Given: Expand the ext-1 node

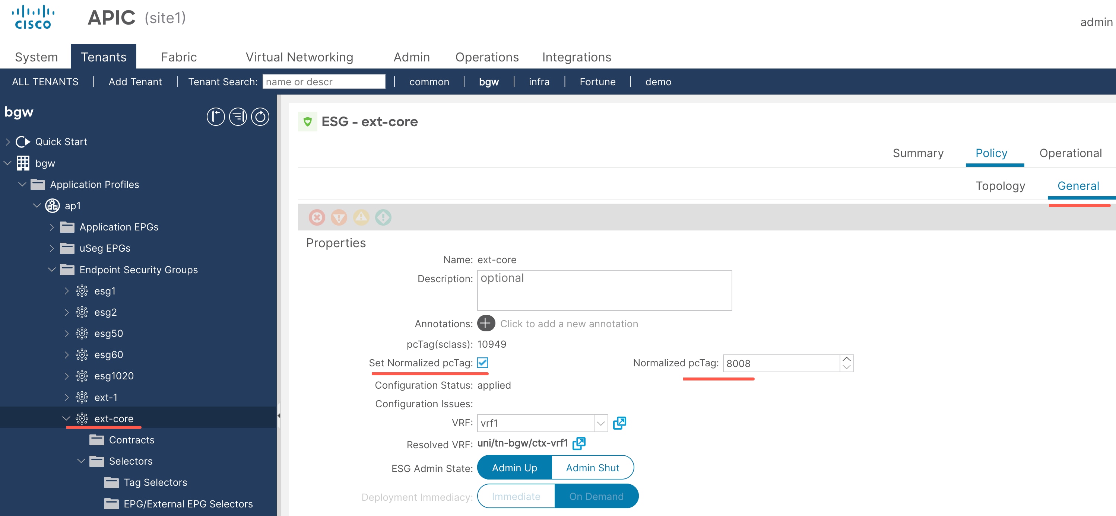Looking at the screenshot, I should click(x=67, y=397).
